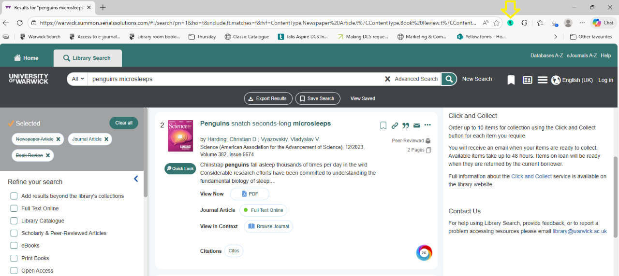Click Export Results button
619x276 pixels.
[x=268, y=98]
